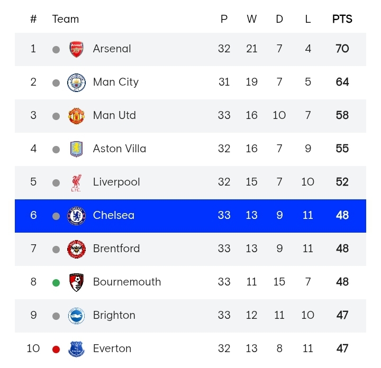Click the Everton club badge
The image size is (381, 368).
[76, 349]
